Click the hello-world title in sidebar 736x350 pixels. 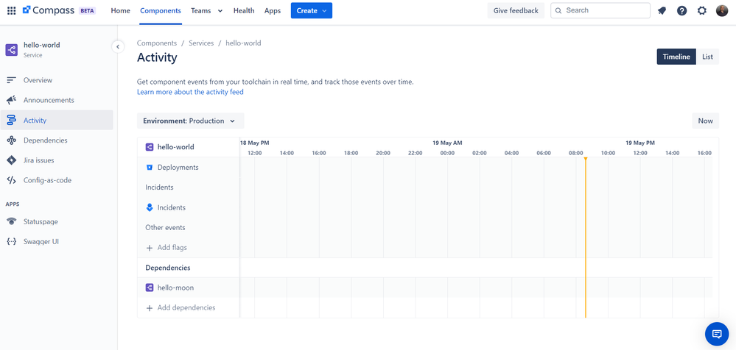tap(42, 46)
